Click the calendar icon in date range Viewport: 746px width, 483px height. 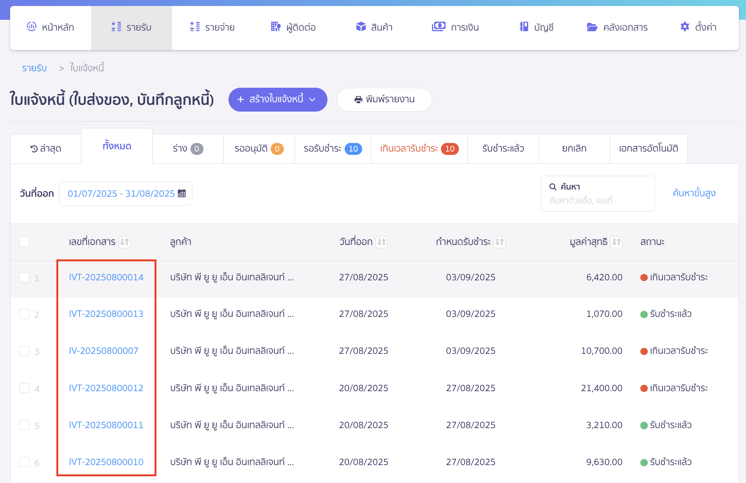pyautogui.click(x=182, y=193)
